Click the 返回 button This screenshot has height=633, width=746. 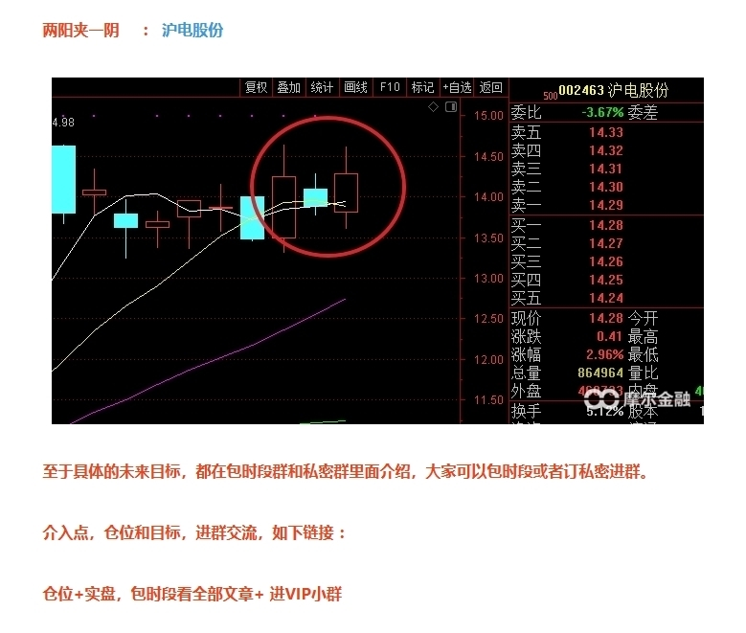[490, 87]
